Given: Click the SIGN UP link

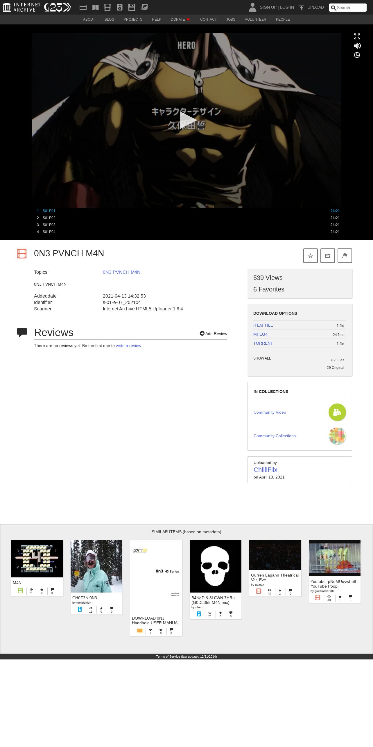Looking at the screenshot, I should click(x=268, y=7).
